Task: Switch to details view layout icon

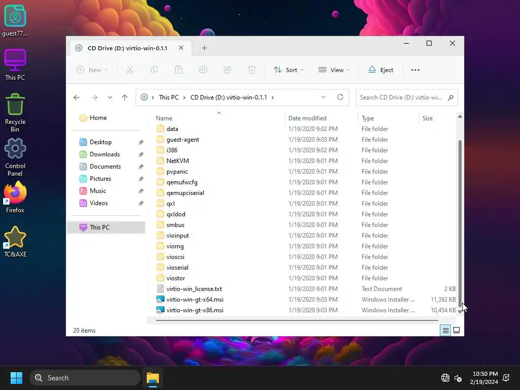Action: tap(445, 330)
